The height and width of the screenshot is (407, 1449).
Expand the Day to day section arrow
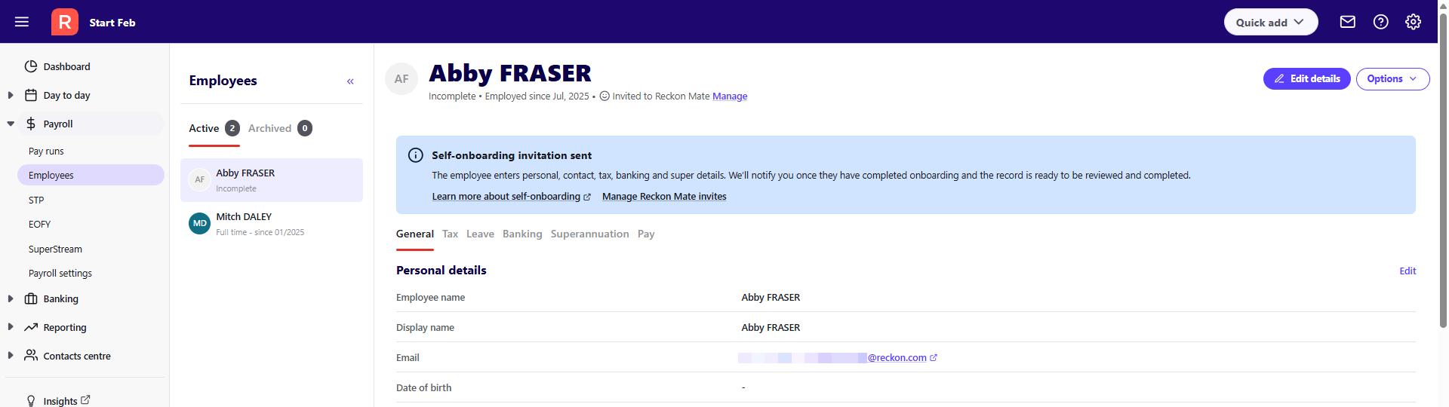(x=11, y=95)
